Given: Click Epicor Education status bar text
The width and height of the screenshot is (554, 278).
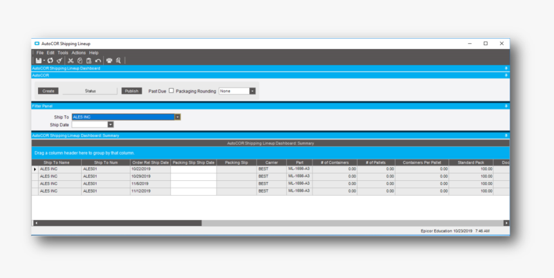Looking at the screenshot, I should [x=436, y=231].
